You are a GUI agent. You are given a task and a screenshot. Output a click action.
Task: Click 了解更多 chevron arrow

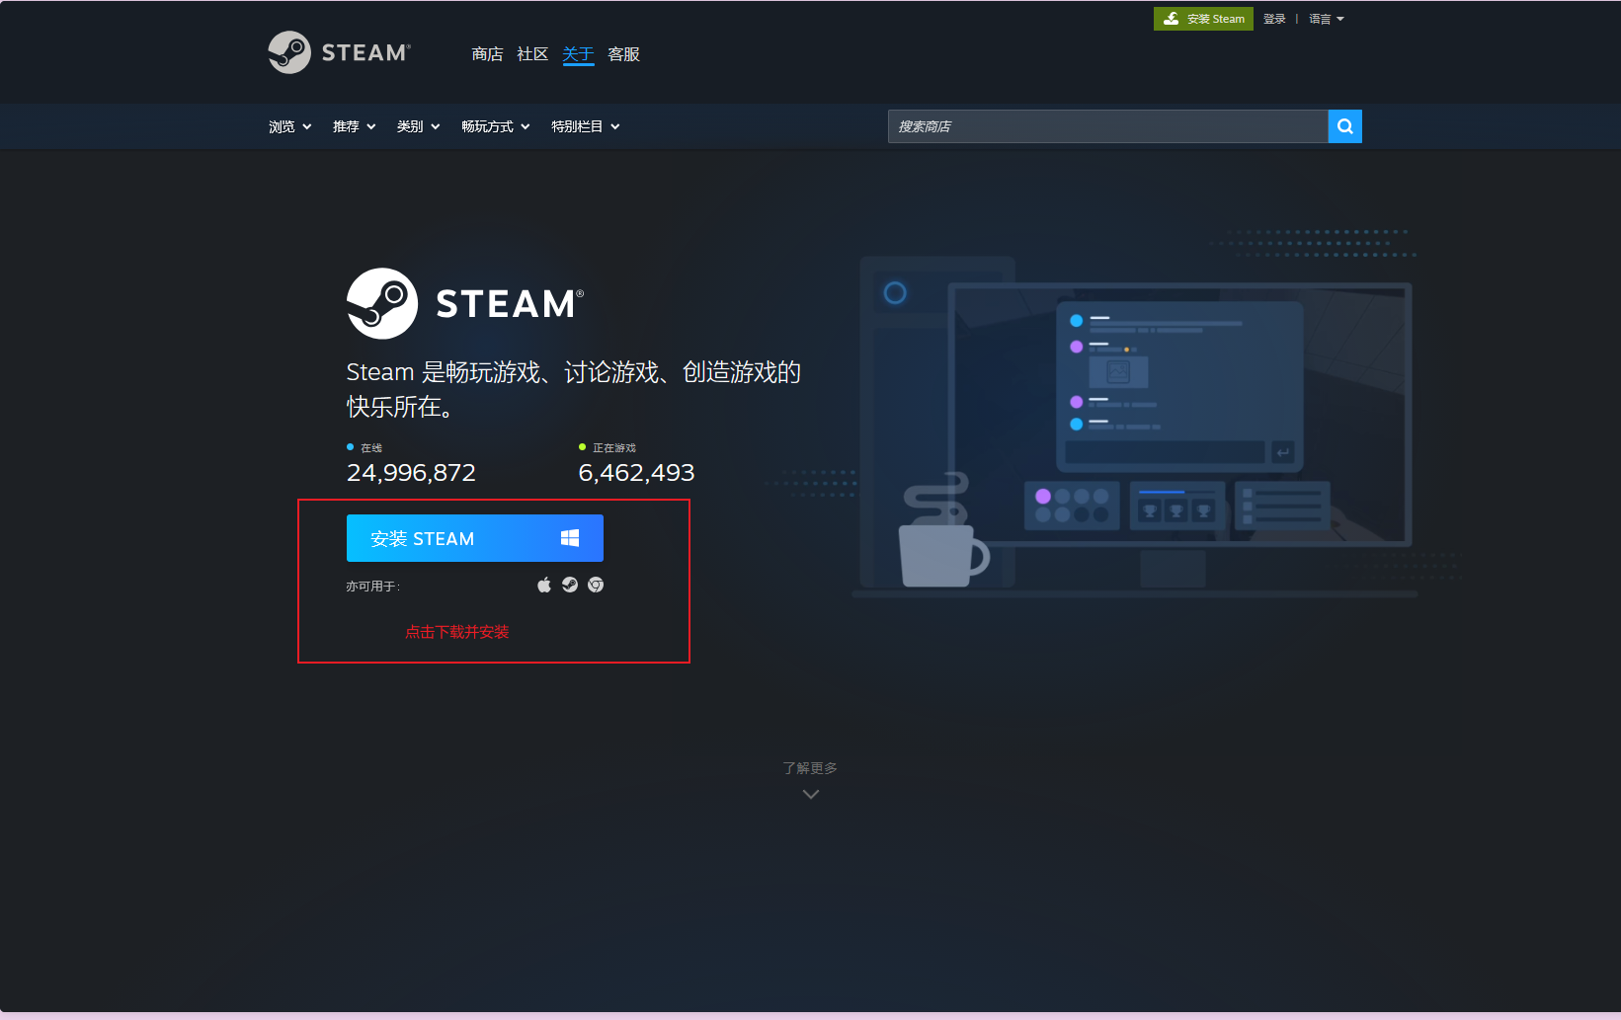tap(810, 793)
